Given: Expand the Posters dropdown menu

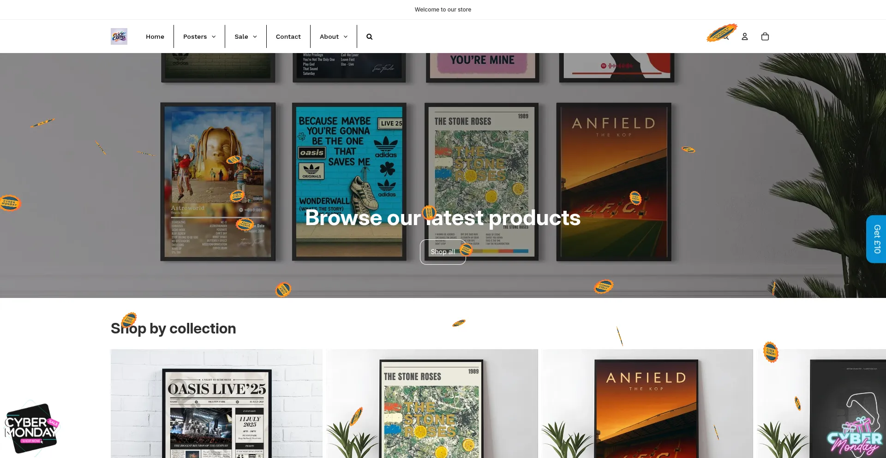Looking at the screenshot, I should [x=199, y=36].
